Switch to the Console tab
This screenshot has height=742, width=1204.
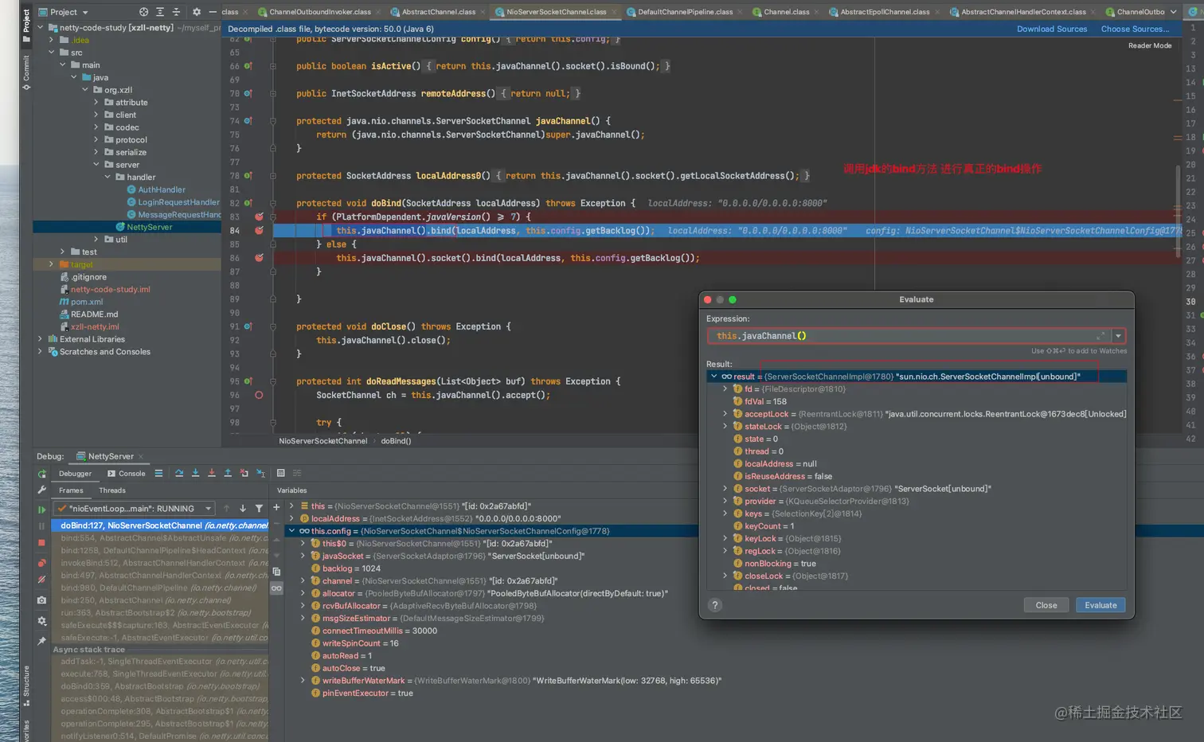127,474
